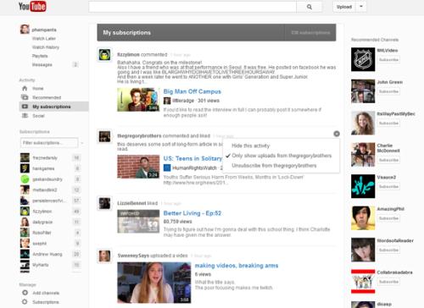
Task: Click the Edit subscriptions button in header
Action: click(x=310, y=33)
